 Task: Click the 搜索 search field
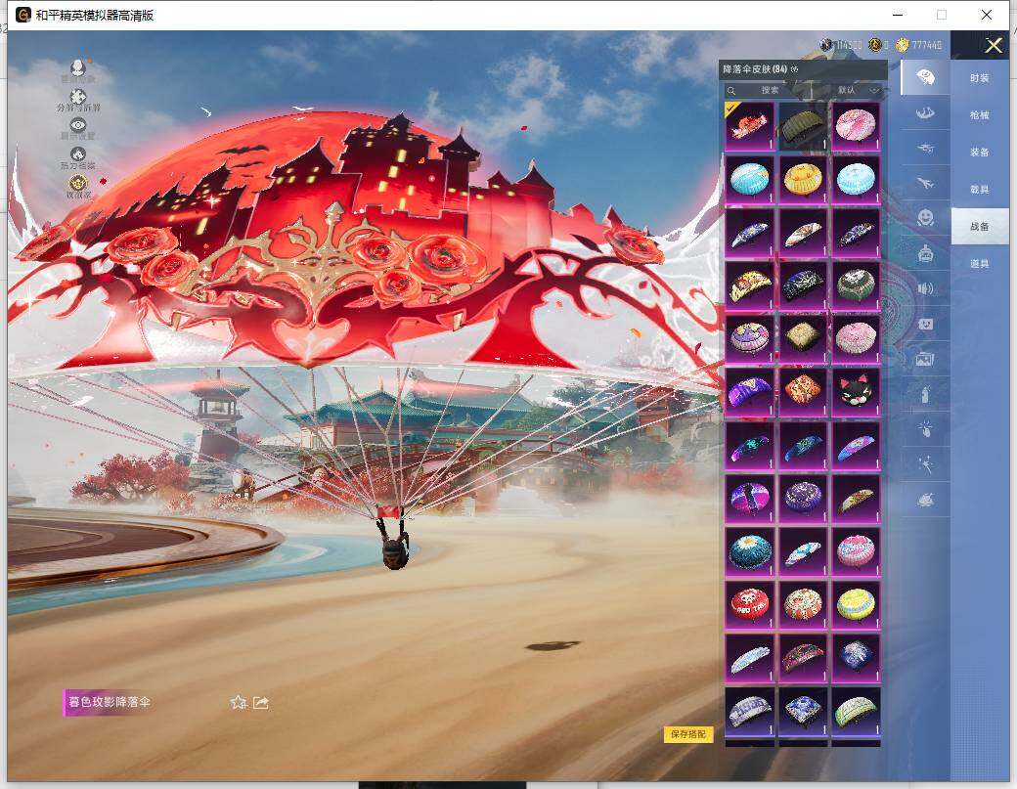tap(770, 90)
